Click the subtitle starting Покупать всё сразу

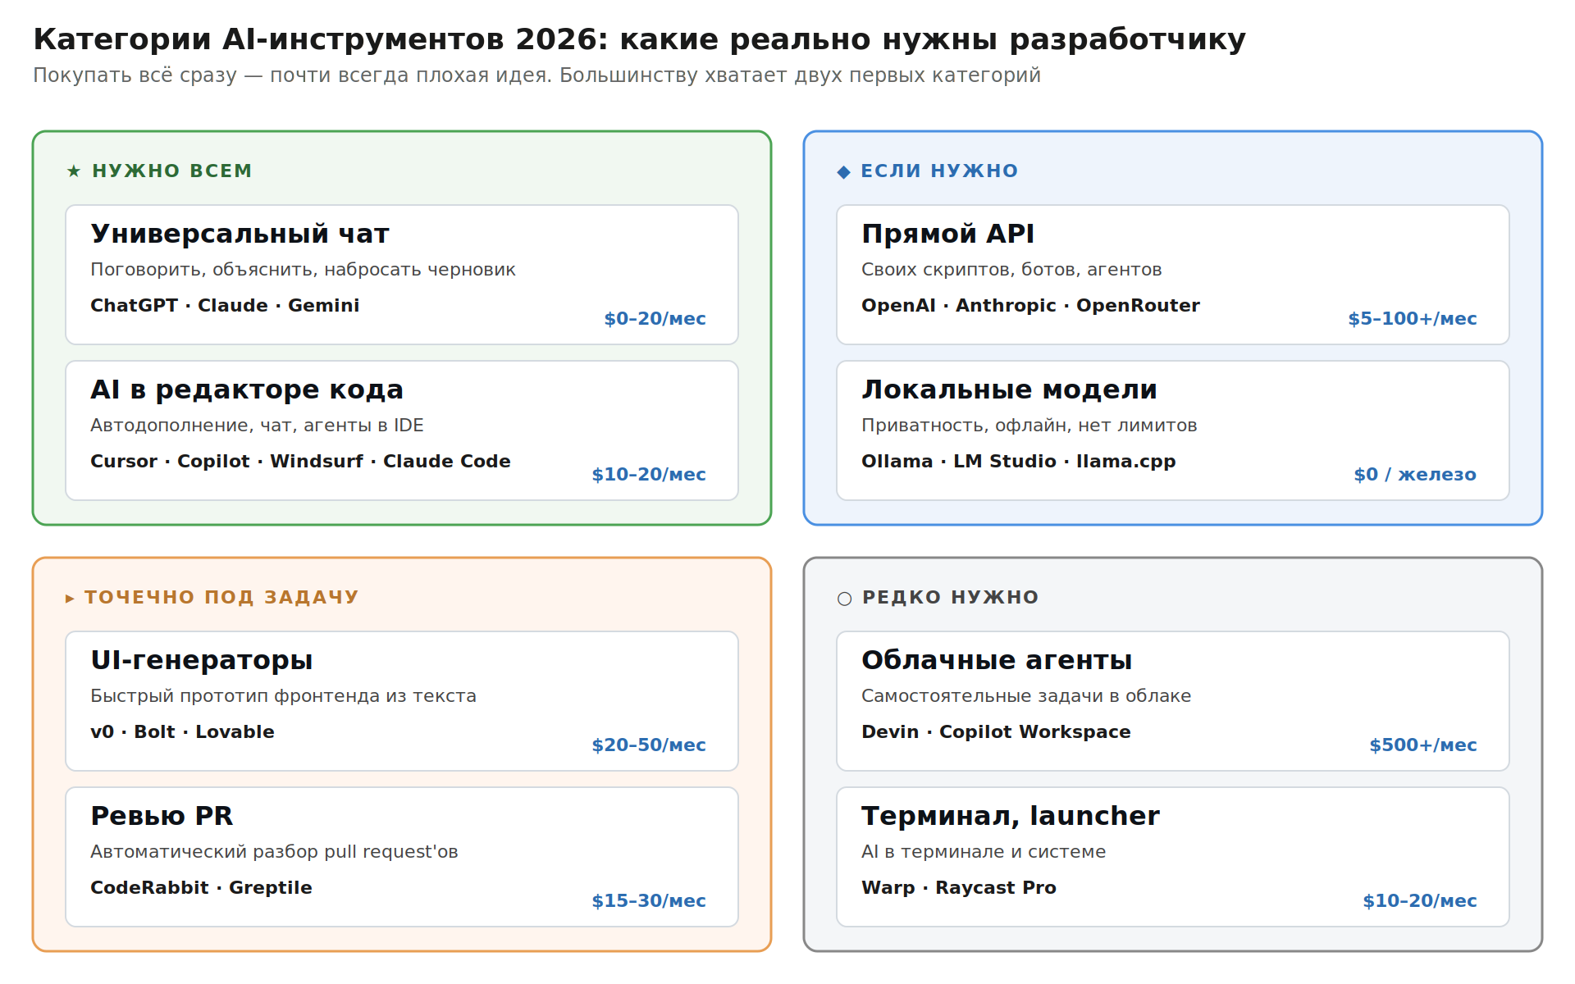pos(536,75)
